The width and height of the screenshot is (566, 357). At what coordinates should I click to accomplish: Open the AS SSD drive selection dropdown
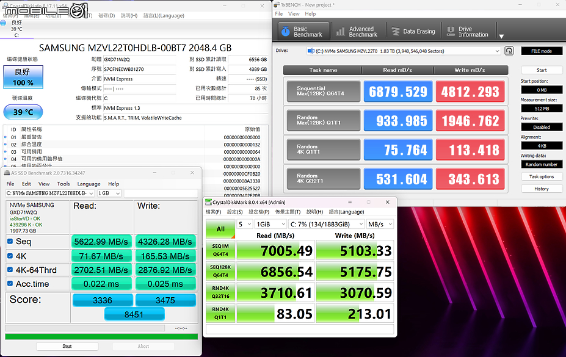pyautogui.click(x=50, y=193)
